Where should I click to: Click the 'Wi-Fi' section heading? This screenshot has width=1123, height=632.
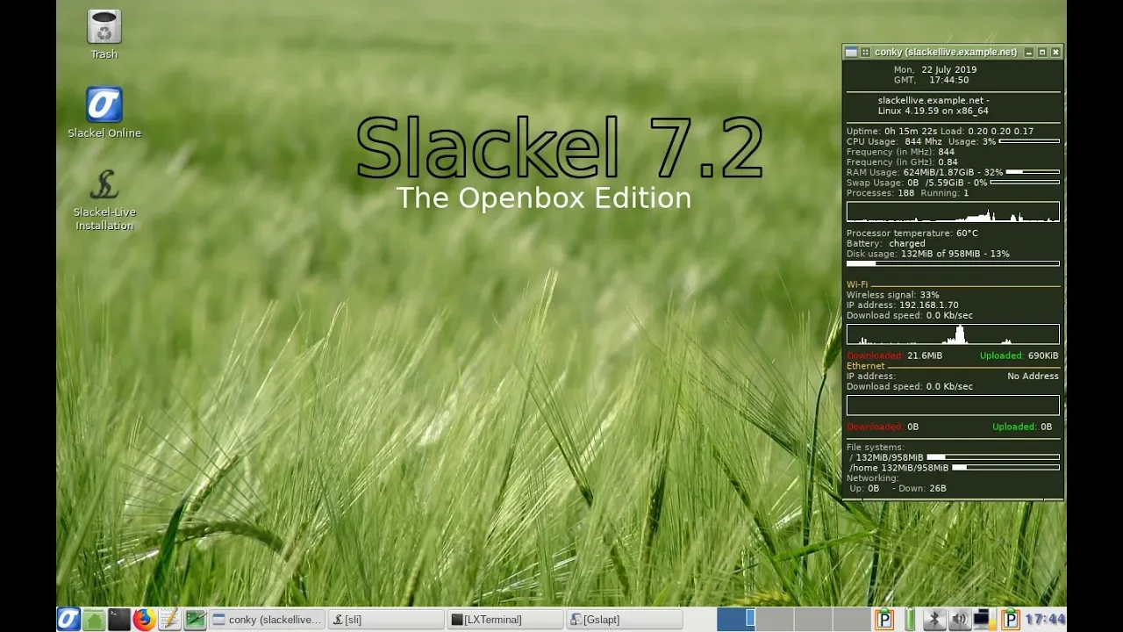[x=857, y=284]
